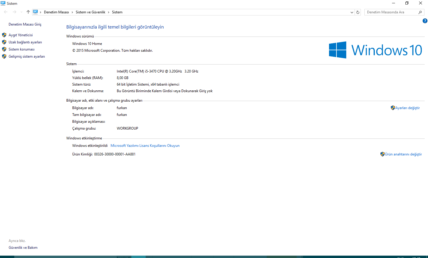Select Denetim Masası in the breadcrumb
Image resolution: width=428 pixels, height=258 pixels.
[56, 12]
